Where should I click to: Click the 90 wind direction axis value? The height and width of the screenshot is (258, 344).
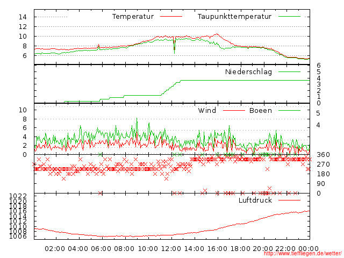[x=321, y=184]
